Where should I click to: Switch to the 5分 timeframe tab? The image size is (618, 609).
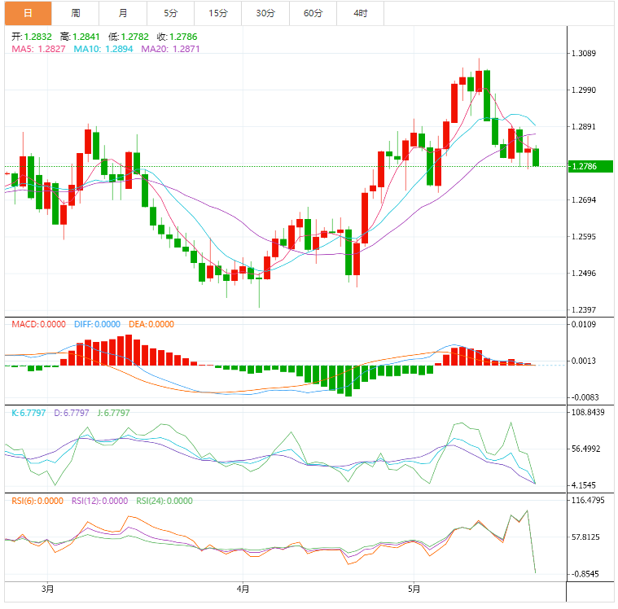click(170, 13)
